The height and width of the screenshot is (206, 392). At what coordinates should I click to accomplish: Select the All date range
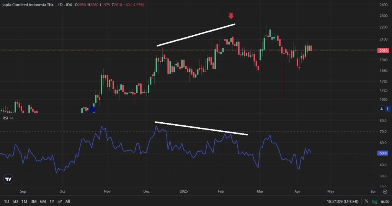click(67, 201)
